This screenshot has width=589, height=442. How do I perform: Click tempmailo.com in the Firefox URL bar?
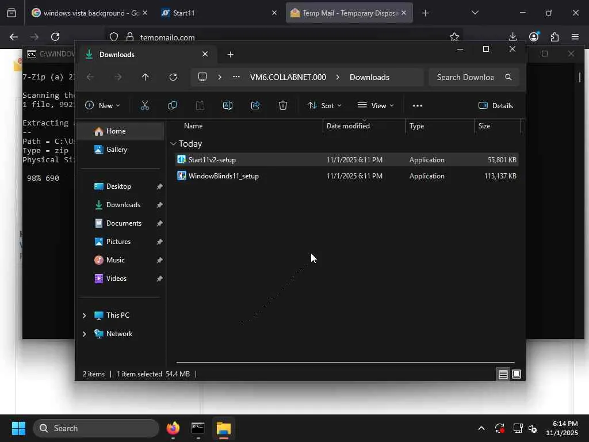(x=167, y=37)
